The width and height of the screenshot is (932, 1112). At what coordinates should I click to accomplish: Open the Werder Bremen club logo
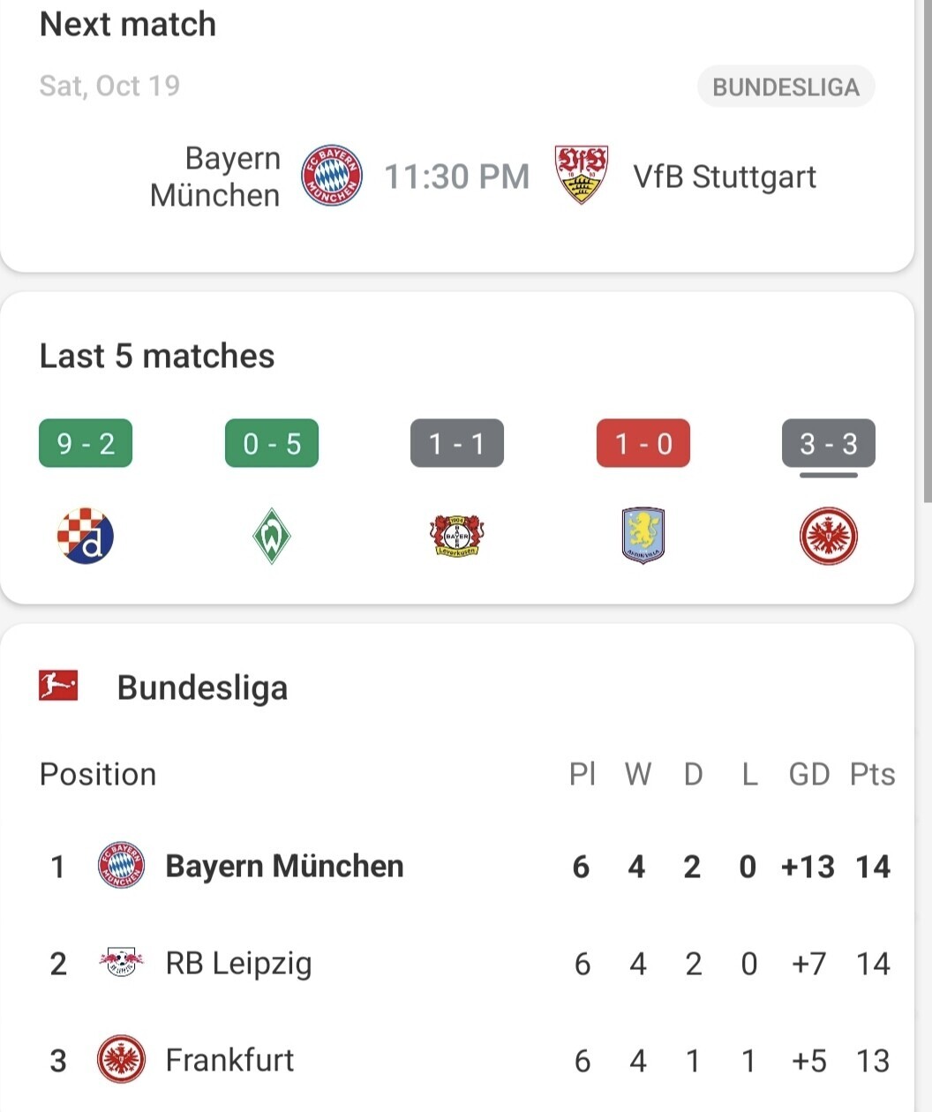tap(271, 536)
